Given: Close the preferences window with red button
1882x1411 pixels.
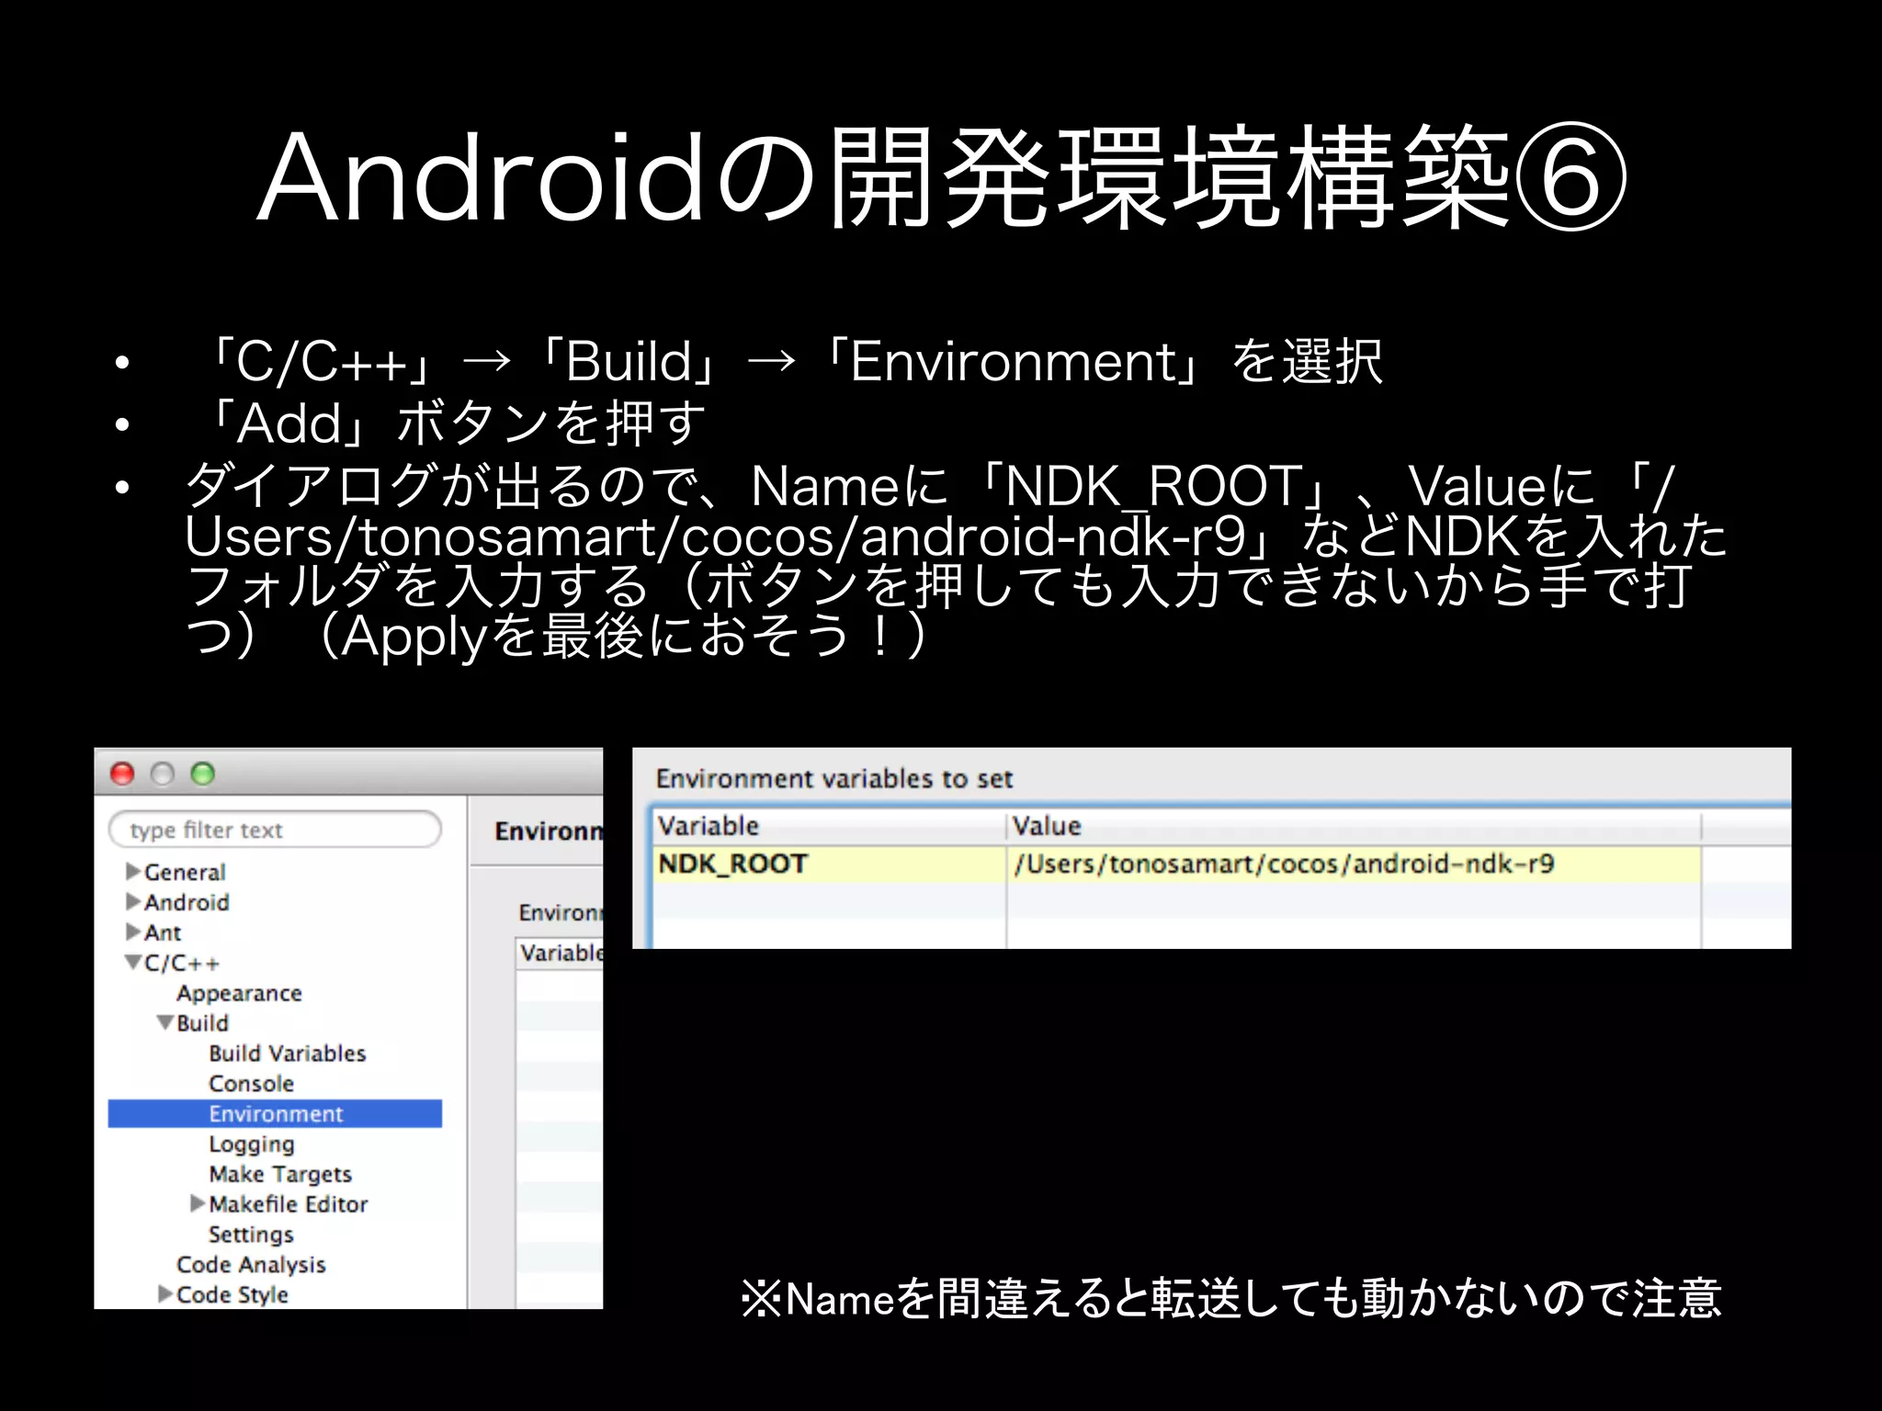Looking at the screenshot, I should [x=122, y=773].
